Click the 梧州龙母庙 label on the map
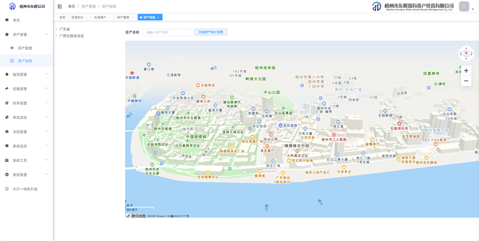The image size is (479, 241). 265,68
